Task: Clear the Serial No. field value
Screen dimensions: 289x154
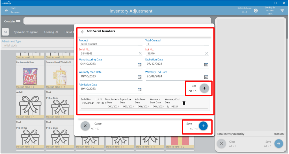Action: pos(140,53)
